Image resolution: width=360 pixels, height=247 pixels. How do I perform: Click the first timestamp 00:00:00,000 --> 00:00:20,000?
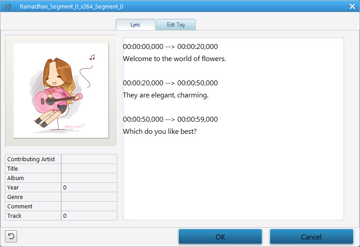point(170,47)
